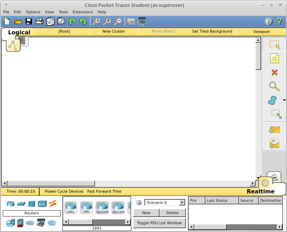
Task: Select the Delete tool on the right toolbar
Action: pos(274,72)
